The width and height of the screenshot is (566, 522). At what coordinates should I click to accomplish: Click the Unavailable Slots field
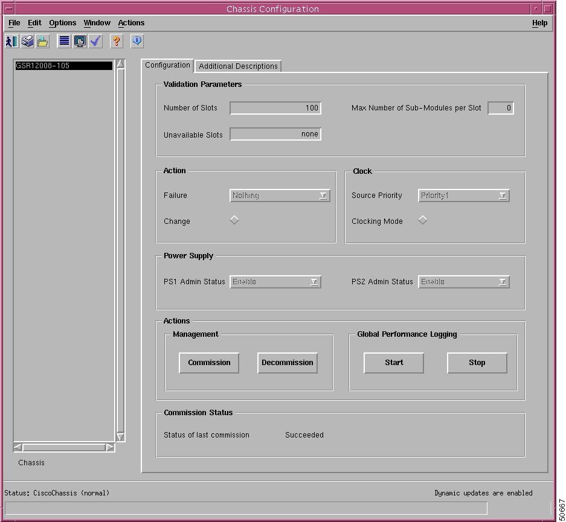[x=275, y=134]
